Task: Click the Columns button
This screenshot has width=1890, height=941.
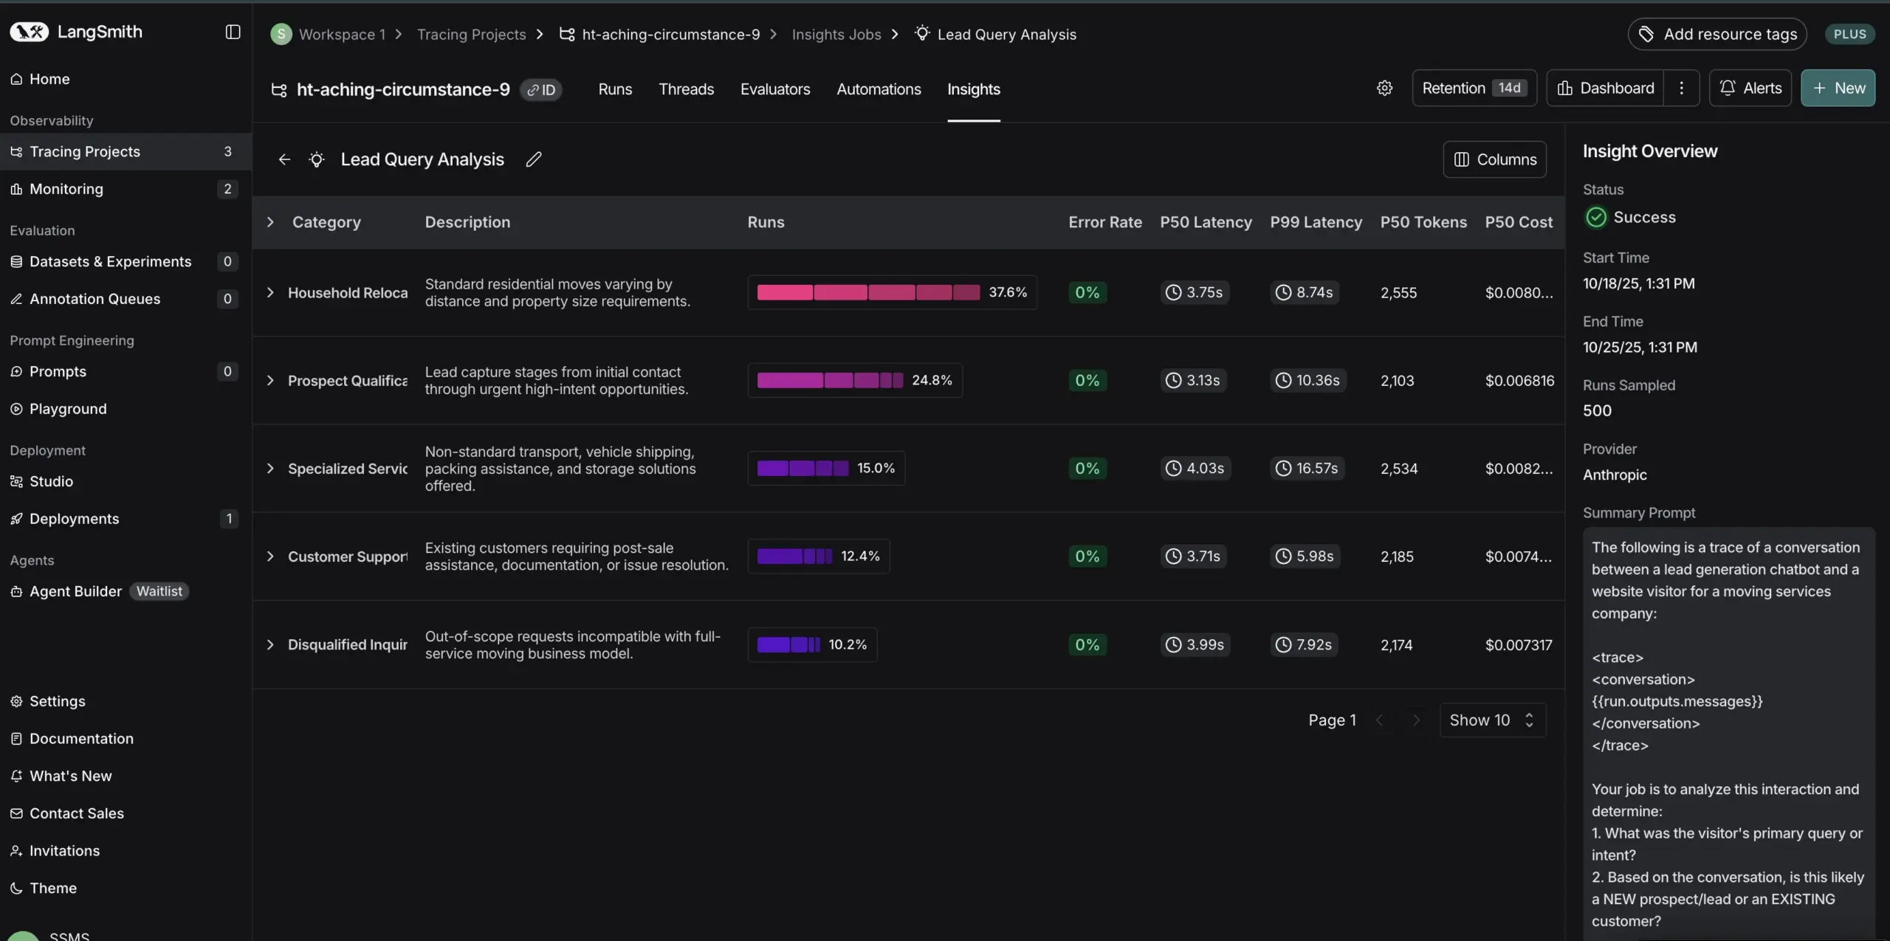Action: (1494, 159)
